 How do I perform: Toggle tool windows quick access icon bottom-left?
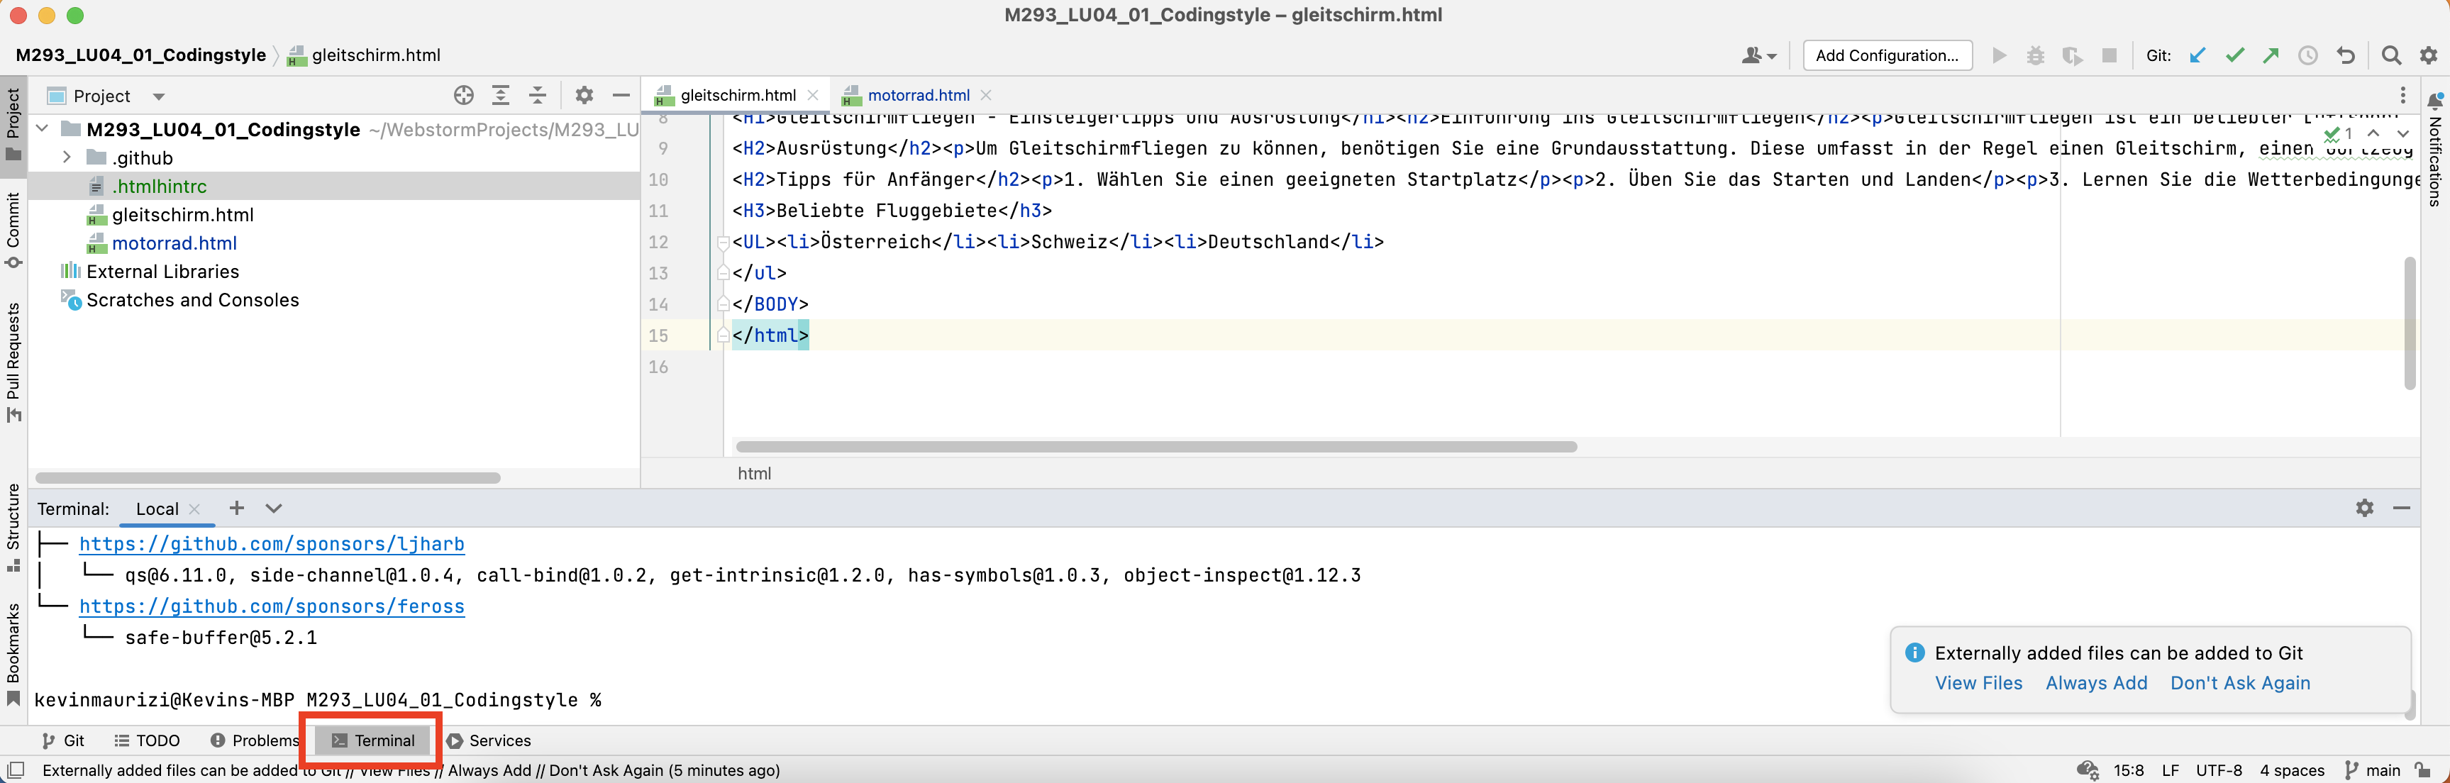(15, 770)
